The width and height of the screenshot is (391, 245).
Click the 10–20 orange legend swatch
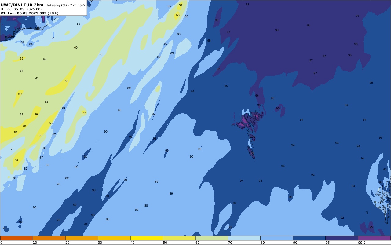coord(49,238)
